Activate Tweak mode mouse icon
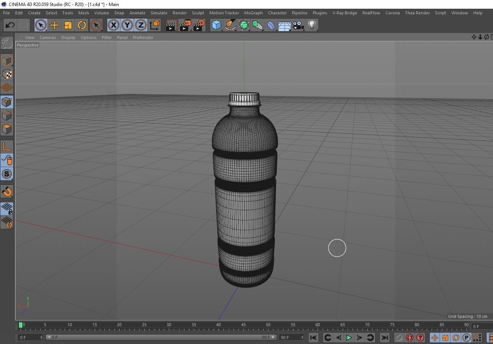 7,160
